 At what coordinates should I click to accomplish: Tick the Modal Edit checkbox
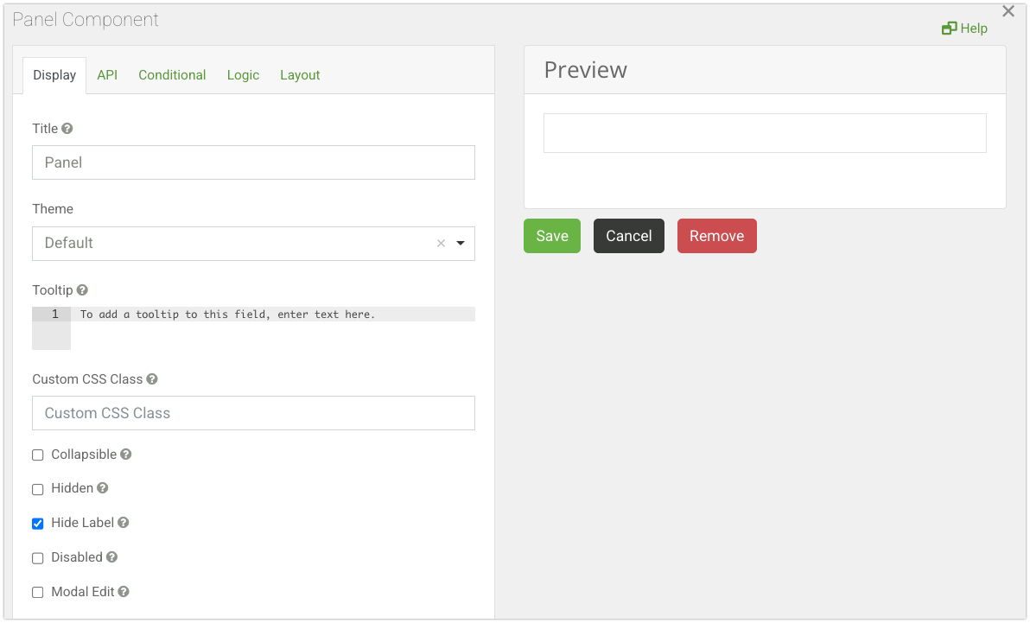coord(38,593)
